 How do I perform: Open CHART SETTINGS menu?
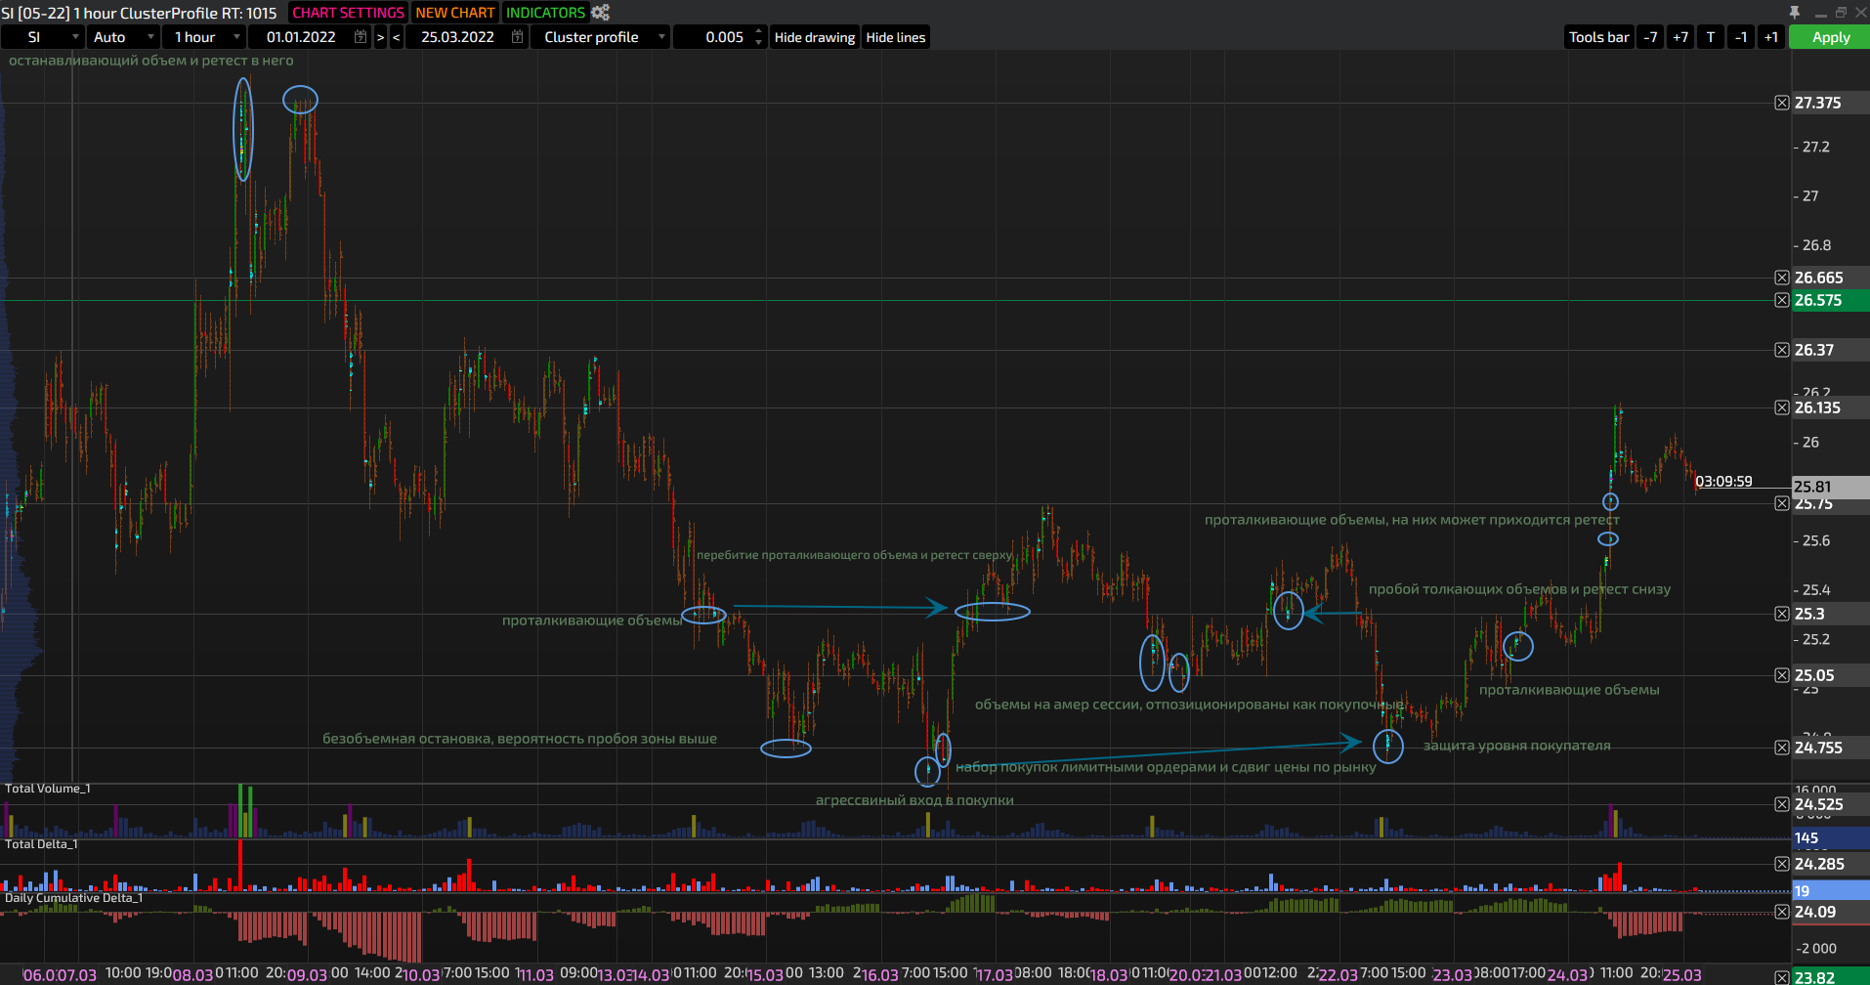pos(348,13)
